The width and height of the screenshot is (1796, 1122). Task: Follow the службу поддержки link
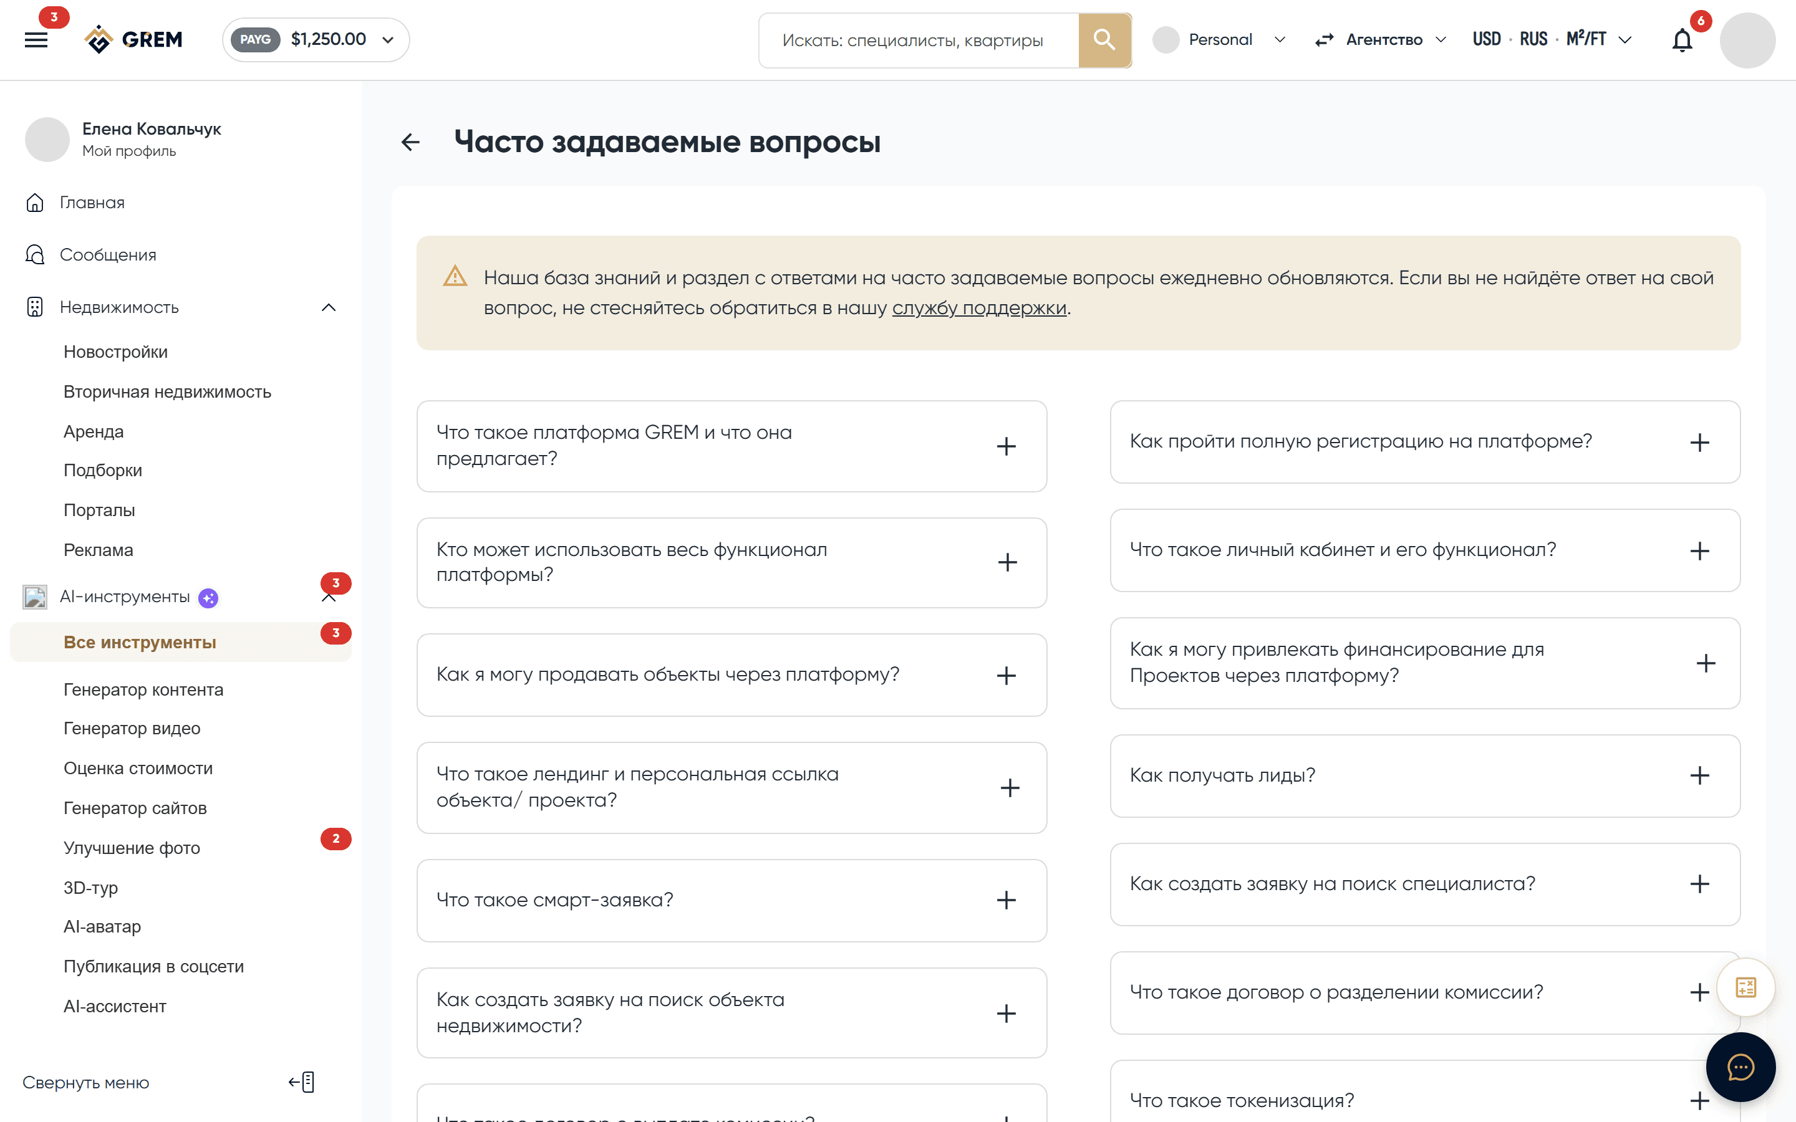pos(979,307)
